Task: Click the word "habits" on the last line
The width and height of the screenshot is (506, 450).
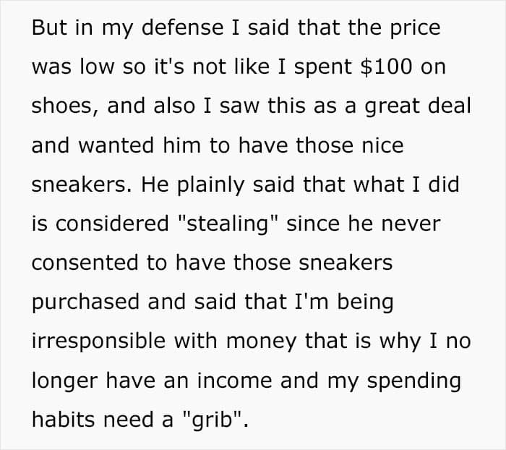Action: pyautogui.click(x=64, y=420)
